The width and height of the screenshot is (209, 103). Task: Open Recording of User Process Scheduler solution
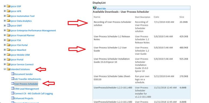click(112, 24)
